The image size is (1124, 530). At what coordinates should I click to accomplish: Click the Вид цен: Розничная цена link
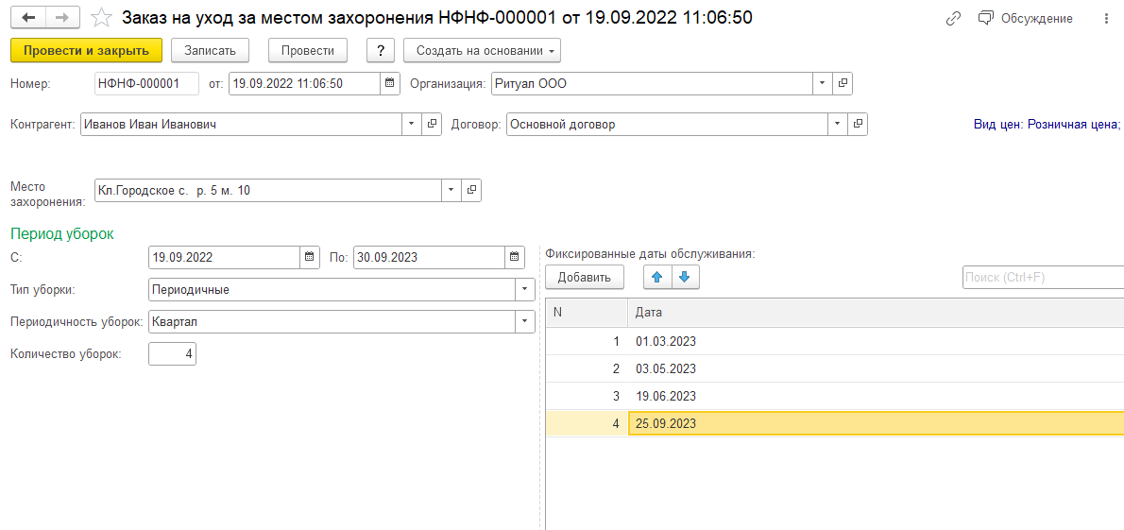[1046, 124]
